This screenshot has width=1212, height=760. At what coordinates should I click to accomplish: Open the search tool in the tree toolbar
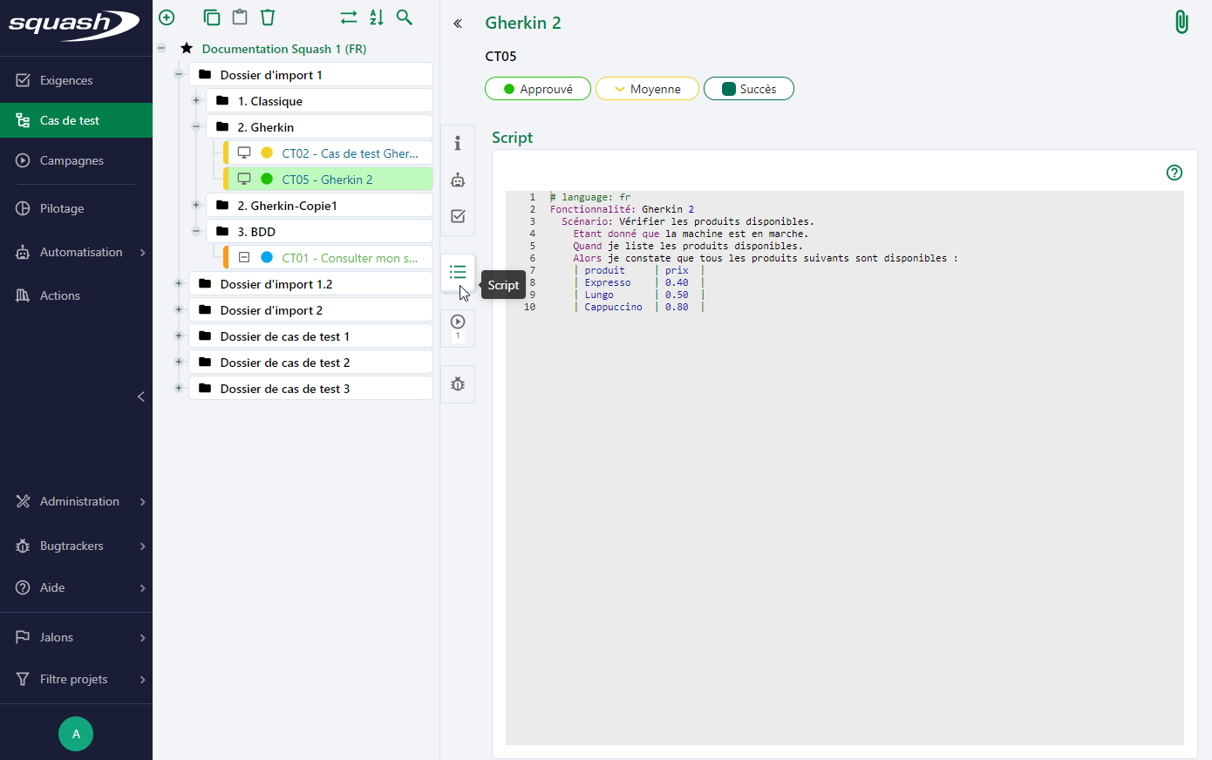coord(404,17)
